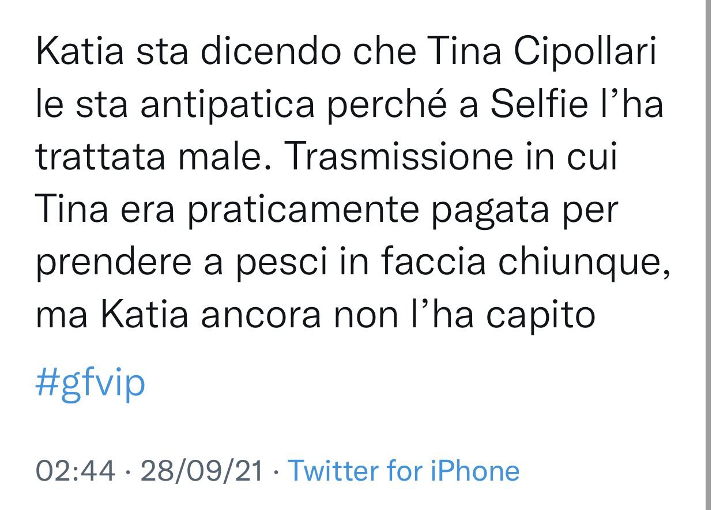Select the word "praticamente"
Viewport: 716px width, 510px height.
[x=304, y=211]
